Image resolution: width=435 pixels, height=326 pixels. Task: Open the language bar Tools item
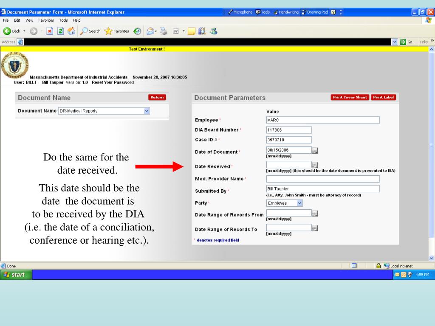pyautogui.click(x=263, y=12)
